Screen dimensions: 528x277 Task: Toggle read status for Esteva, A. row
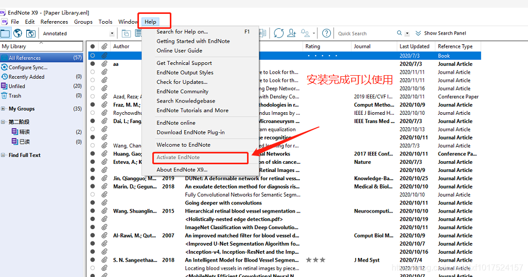pyautogui.click(x=93, y=162)
